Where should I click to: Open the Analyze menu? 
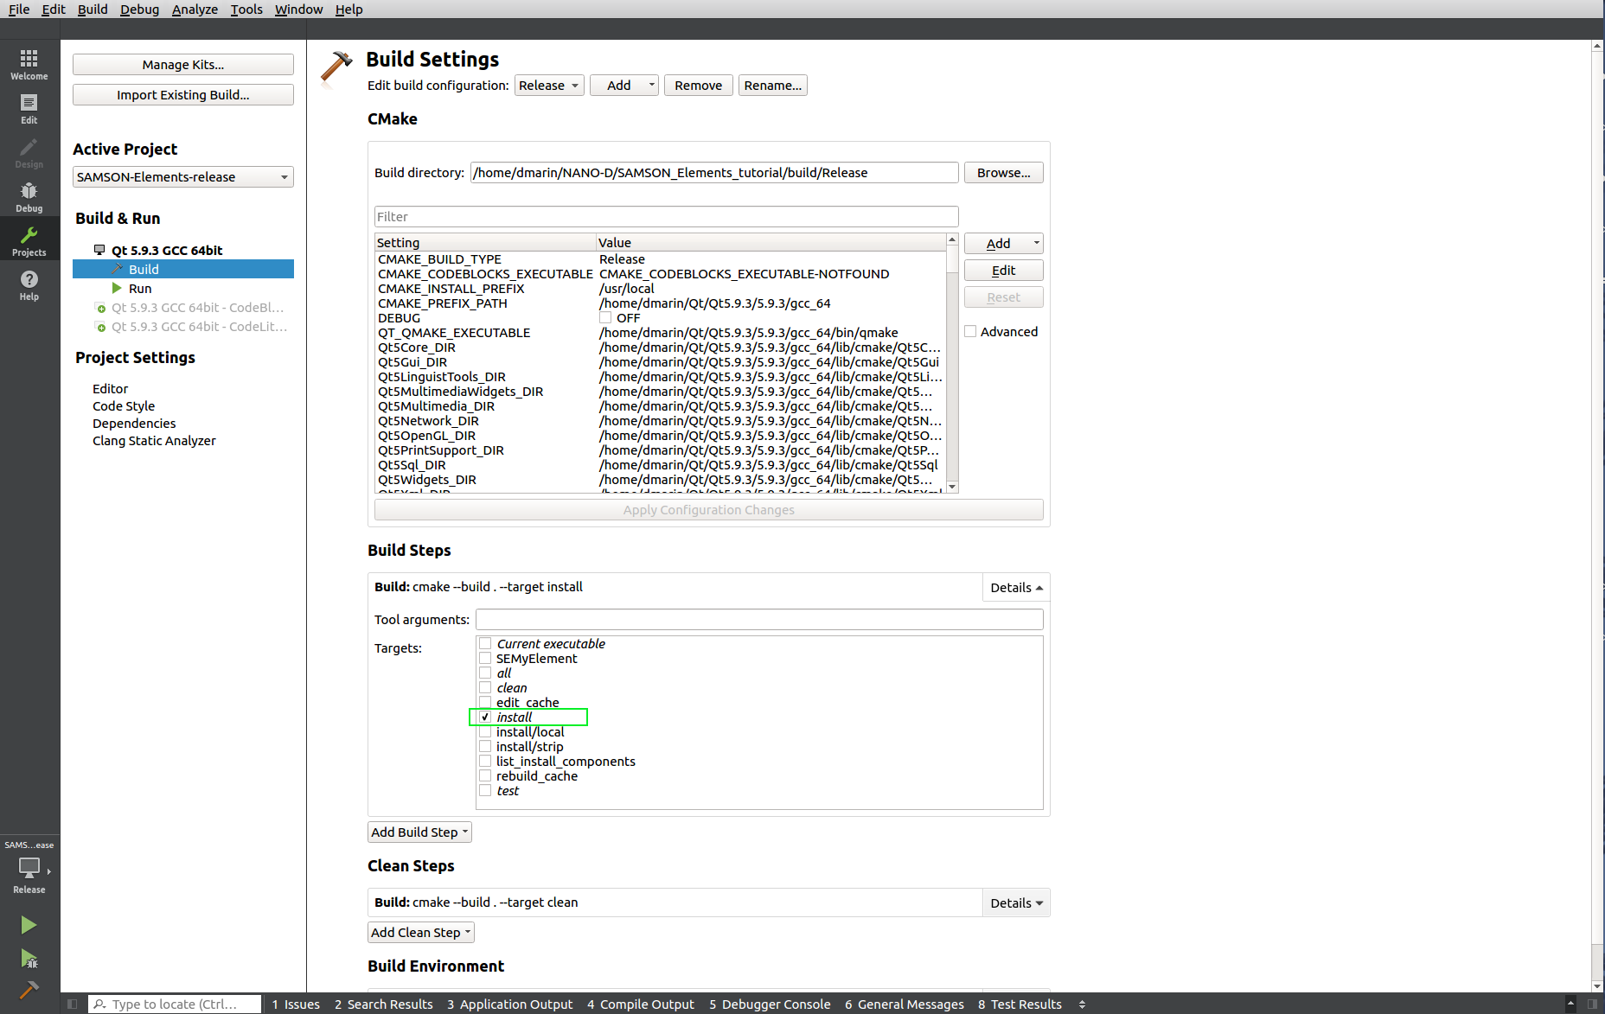(x=195, y=10)
